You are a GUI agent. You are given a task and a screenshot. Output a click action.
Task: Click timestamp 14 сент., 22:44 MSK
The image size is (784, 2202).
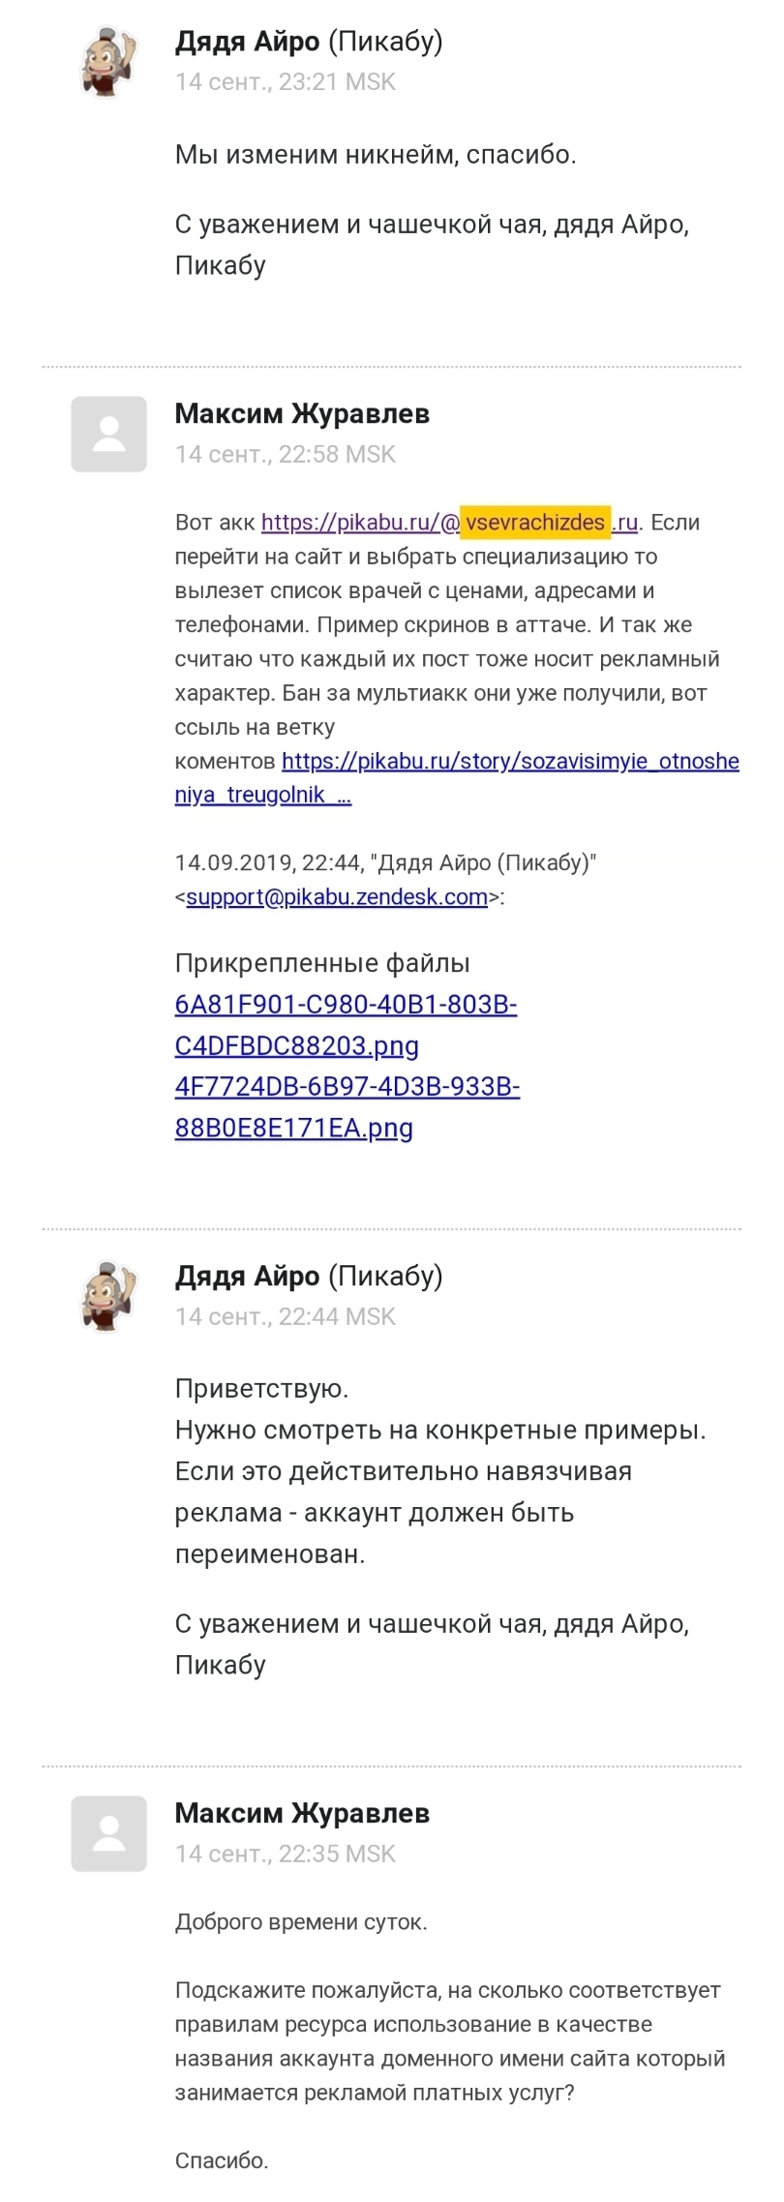coord(286,1317)
